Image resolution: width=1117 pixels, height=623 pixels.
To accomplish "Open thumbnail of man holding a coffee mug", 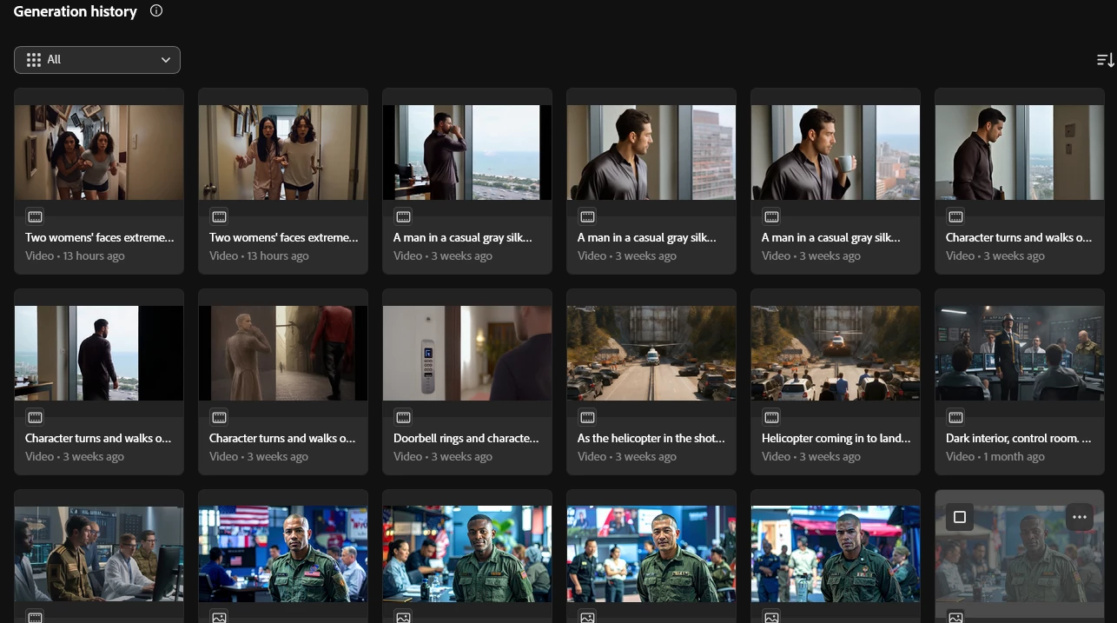I will point(836,152).
